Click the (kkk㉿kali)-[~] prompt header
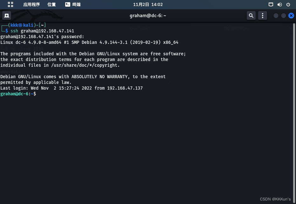Image resolution: width=296 pixels, height=204 pixels. pyautogui.click(x=27, y=25)
